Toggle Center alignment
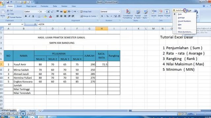Viewport: 211px width, 118px height. [61, 16]
